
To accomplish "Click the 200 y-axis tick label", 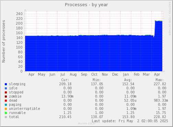I will (x=19, y=23).
